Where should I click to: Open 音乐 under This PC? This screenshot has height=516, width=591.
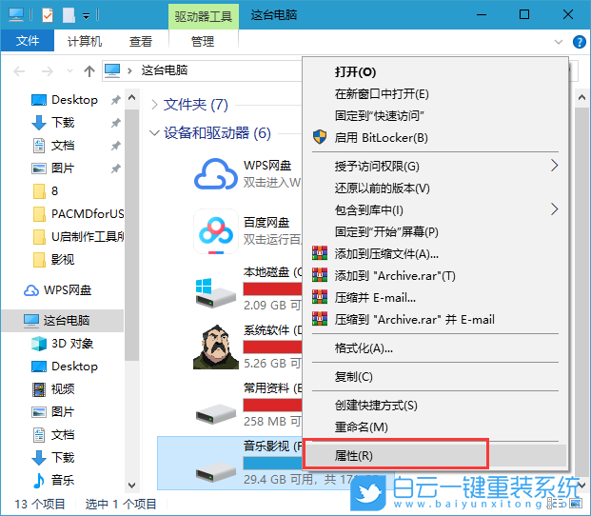coord(52,480)
